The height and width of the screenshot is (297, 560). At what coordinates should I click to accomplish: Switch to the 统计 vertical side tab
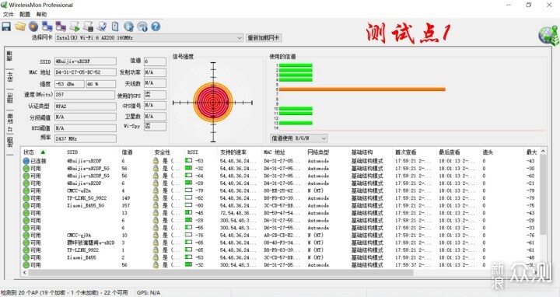(x=9, y=76)
